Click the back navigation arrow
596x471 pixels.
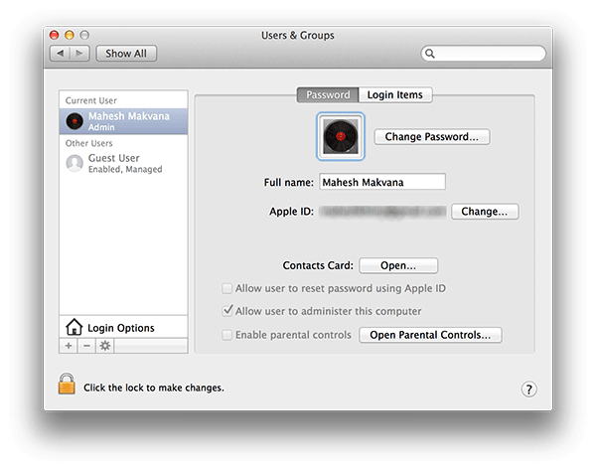[61, 54]
